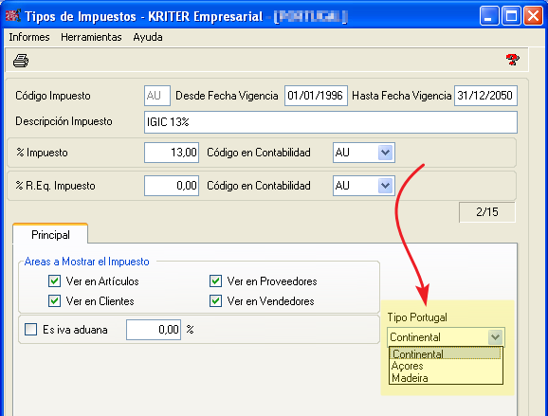This screenshot has height=416, width=548.
Task: Open the Informes menu
Action: pos(29,37)
